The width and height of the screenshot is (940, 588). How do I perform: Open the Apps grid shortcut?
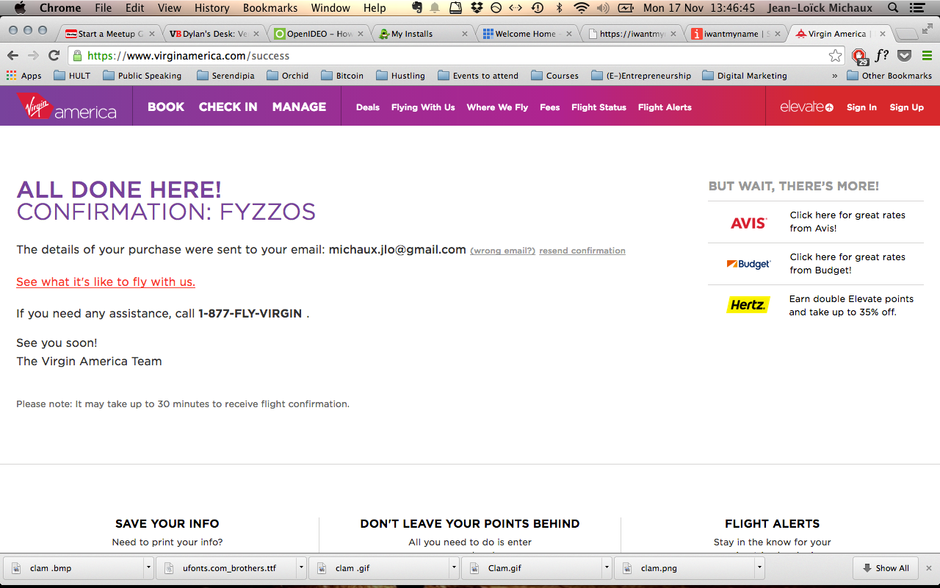[x=24, y=76]
